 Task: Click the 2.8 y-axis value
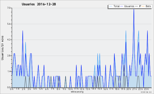[x=9, y=56]
